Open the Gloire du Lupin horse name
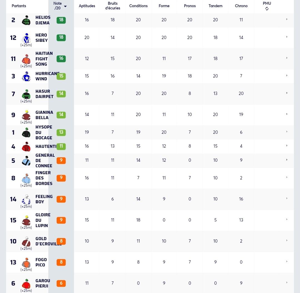Image resolution: width=300 pixels, height=293 pixels. coord(43,220)
